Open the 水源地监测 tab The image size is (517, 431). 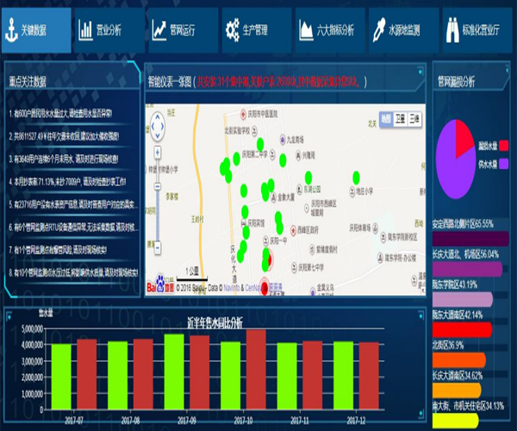coord(403,30)
